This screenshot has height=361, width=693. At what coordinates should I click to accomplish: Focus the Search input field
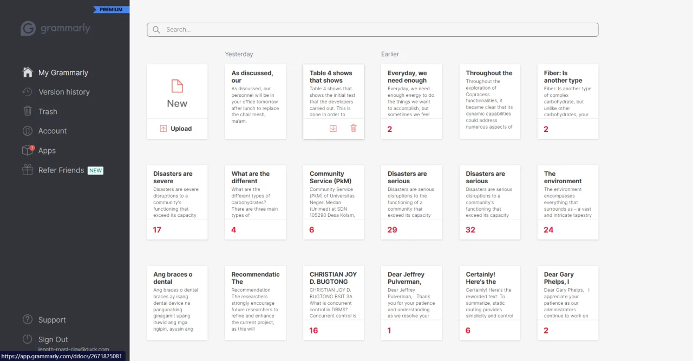pyautogui.click(x=372, y=30)
